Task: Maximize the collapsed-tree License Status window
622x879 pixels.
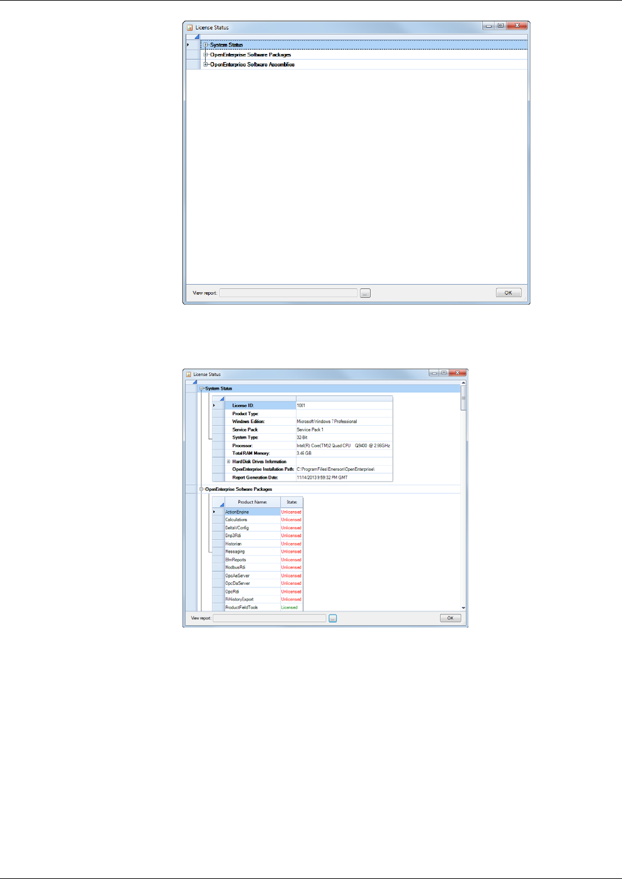Action: pos(500,26)
